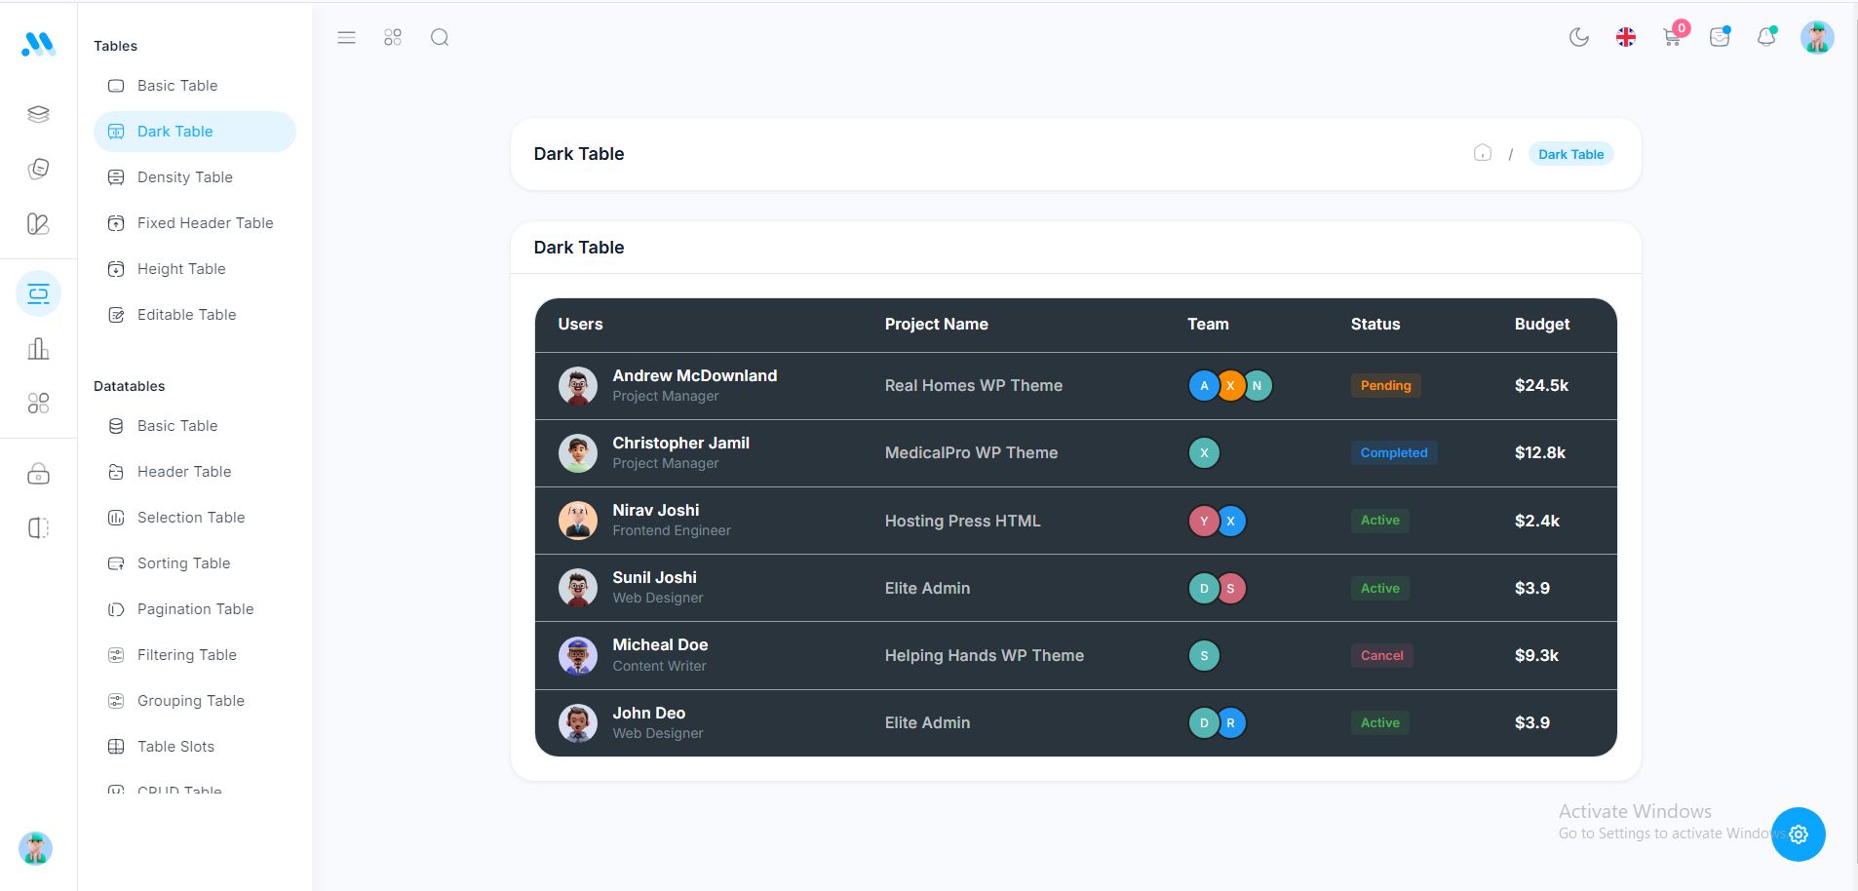1858x891 pixels.
Task: Open the UK flag language selector
Action: pos(1626,38)
